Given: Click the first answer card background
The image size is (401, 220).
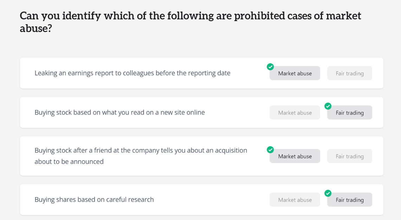Looking at the screenshot, I should pyautogui.click(x=201, y=73).
